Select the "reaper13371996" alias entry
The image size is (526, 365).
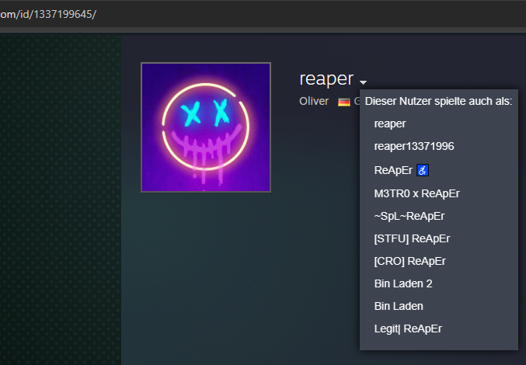413,146
